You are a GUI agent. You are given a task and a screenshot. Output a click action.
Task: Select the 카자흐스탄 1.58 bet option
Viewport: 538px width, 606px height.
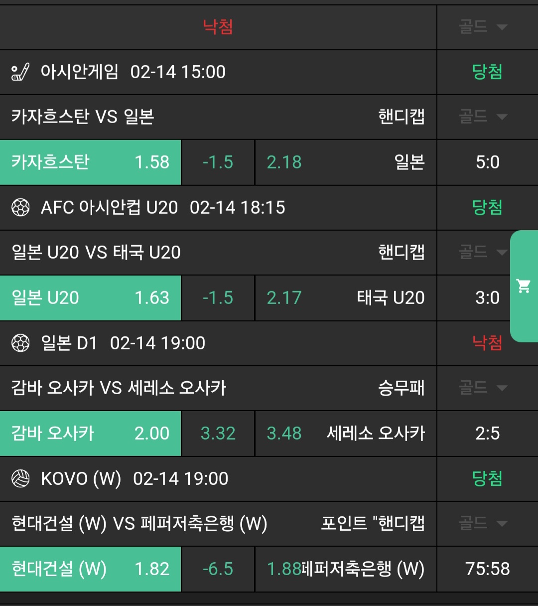point(90,162)
